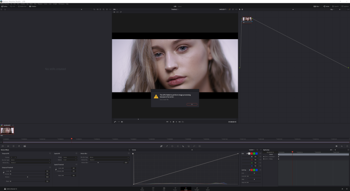This screenshot has height=191, width=350.
Task: Reset the Temporal NR settings
Action: point(50,154)
